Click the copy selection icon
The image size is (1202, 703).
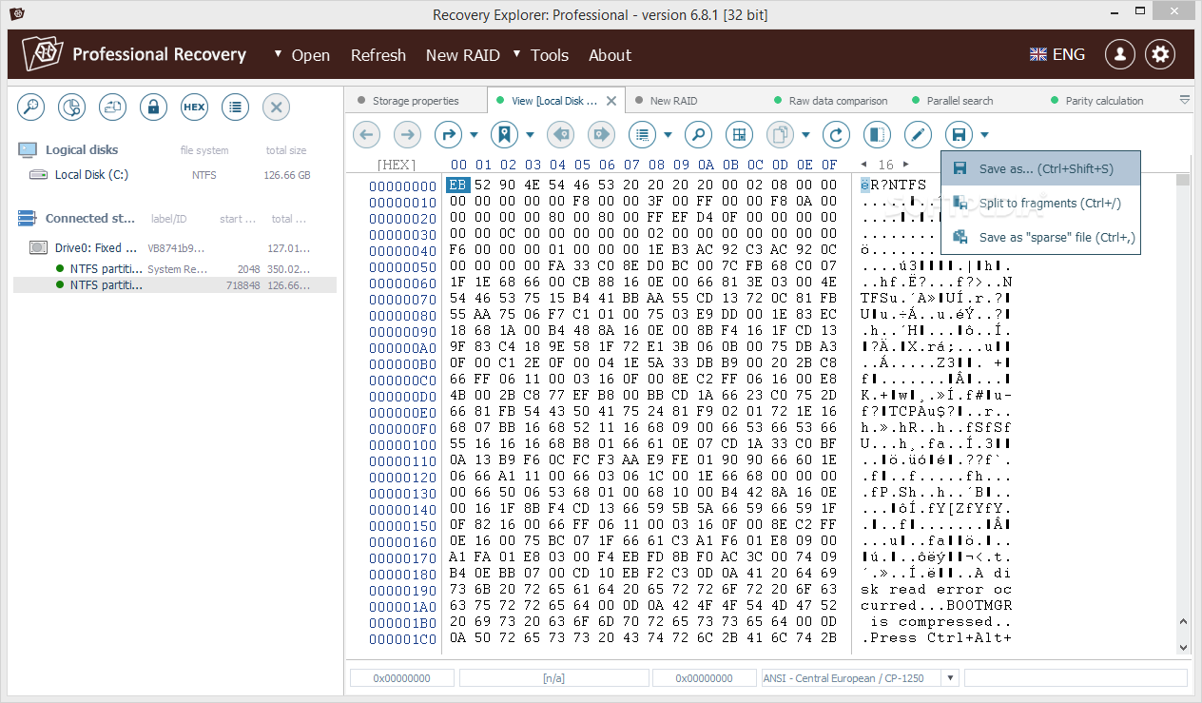click(780, 135)
